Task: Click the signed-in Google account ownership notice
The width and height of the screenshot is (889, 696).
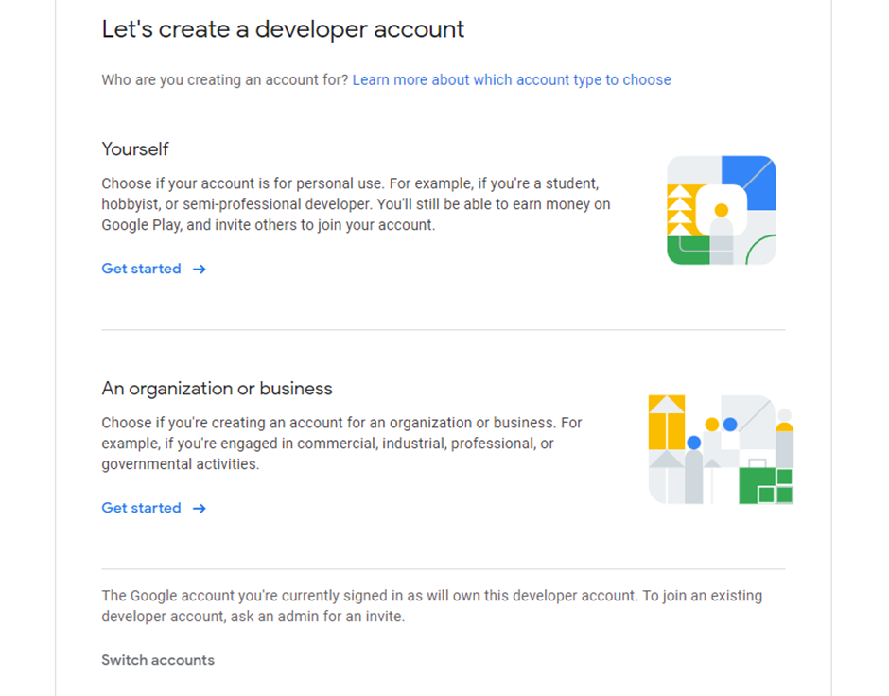Action: click(x=431, y=605)
